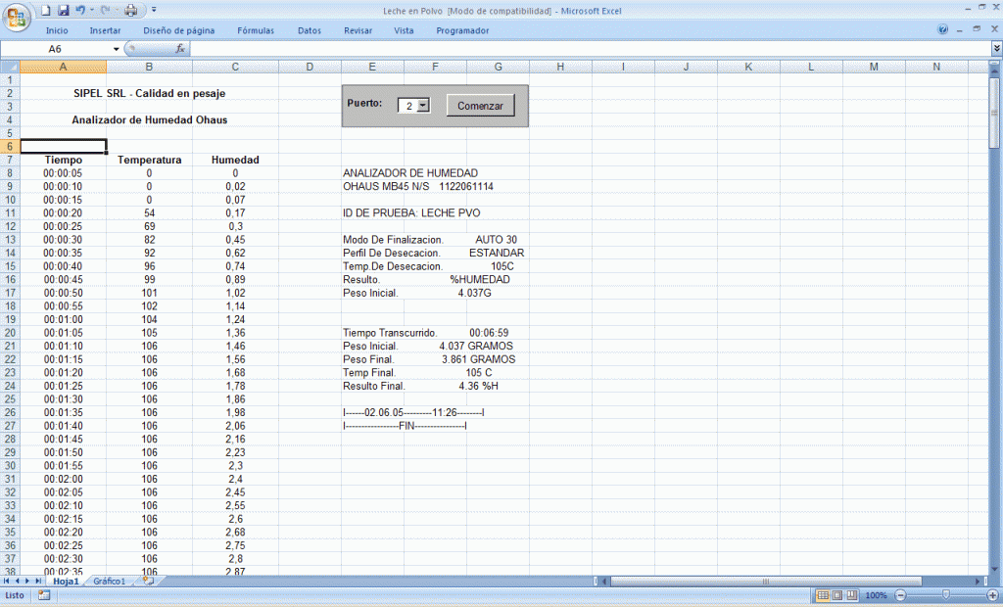Expand the Name Box dropdown arrow
The image size is (1003, 607).
(x=116, y=48)
